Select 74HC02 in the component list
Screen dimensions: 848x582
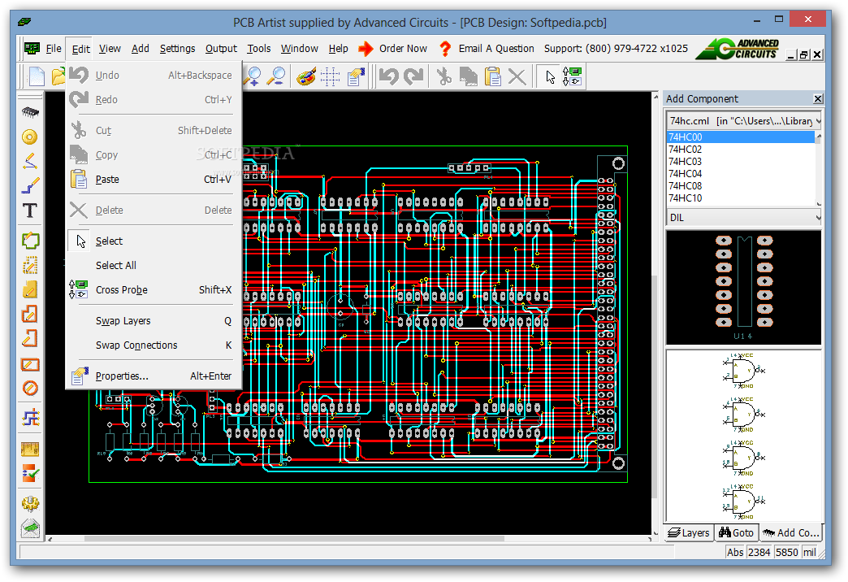click(741, 149)
